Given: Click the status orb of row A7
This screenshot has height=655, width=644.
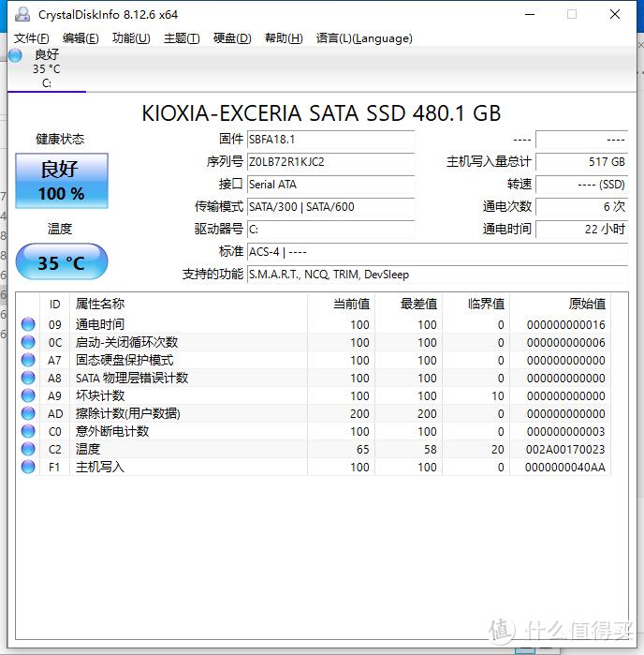Looking at the screenshot, I should [x=28, y=360].
